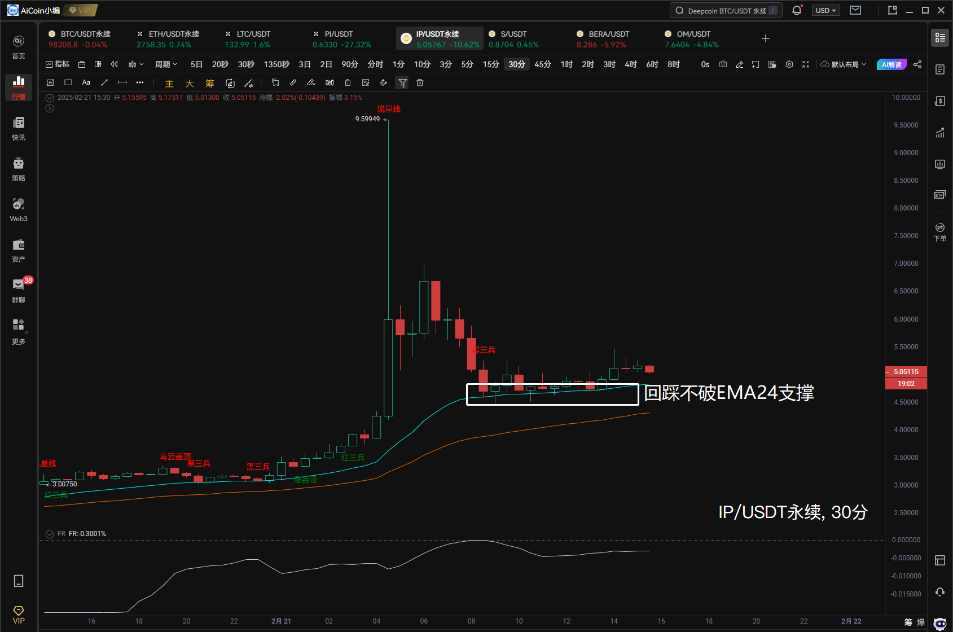Image resolution: width=953 pixels, height=632 pixels.
Task: Open the candlestick chart type dropdown
Action: [136, 64]
